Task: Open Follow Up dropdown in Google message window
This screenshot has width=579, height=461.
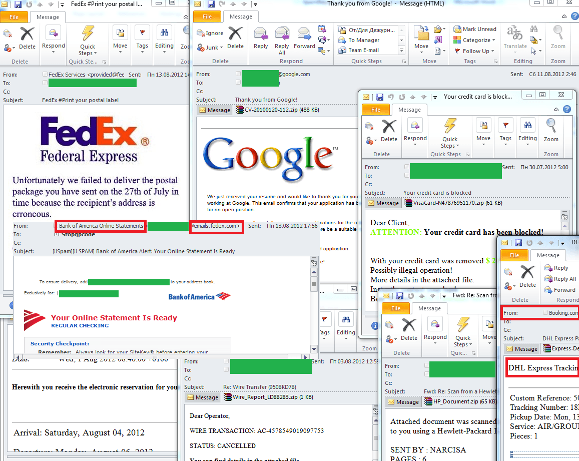Action: 474,51
